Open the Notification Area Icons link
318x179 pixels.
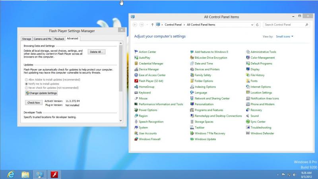point(265,98)
